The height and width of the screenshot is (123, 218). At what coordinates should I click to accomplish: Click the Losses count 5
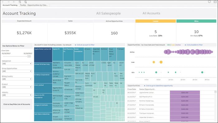(156, 32)
